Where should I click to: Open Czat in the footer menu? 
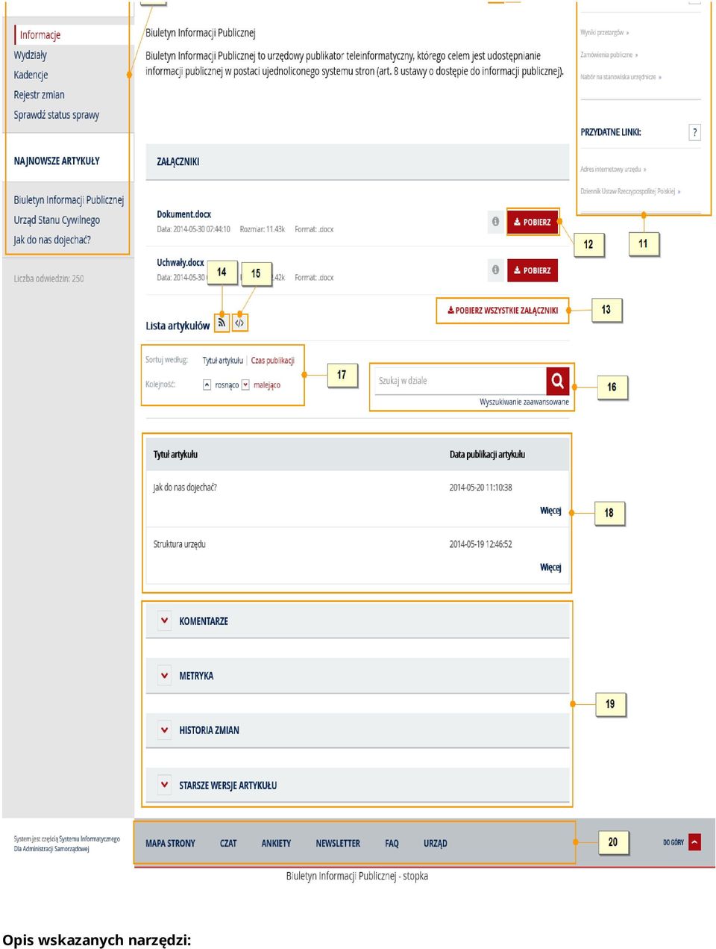pos(228,843)
